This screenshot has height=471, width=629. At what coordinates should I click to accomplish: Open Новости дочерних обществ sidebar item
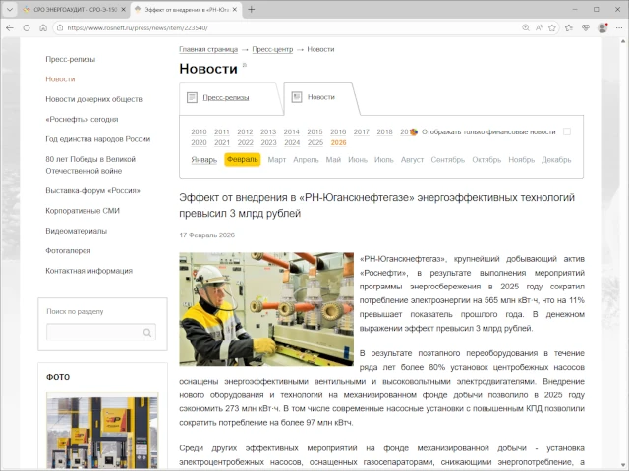point(94,99)
